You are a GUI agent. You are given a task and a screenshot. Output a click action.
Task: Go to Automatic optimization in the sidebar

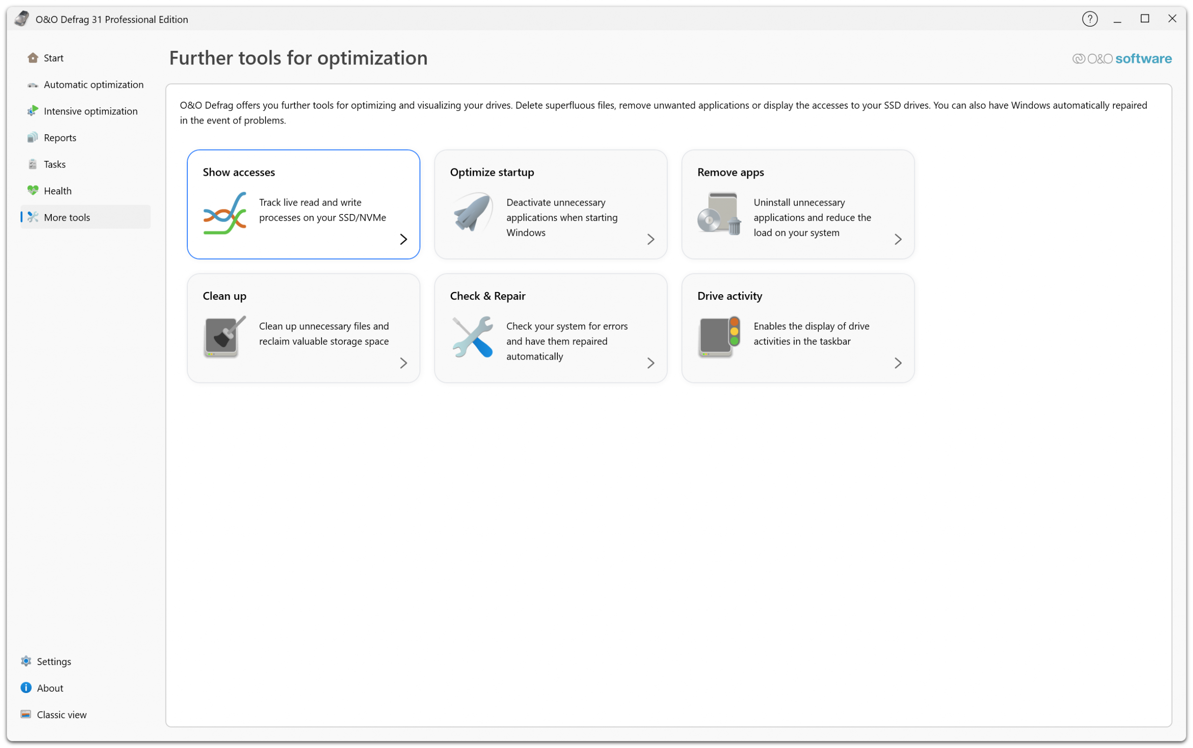(x=93, y=84)
